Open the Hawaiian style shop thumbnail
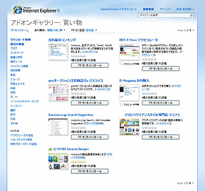Image resolution: width=205 pixels, height=191 pixels. click(x=129, y=127)
